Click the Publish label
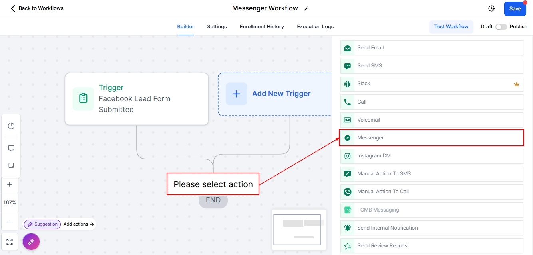Viewport: 533px width, 255px height. pyautogui.click(x=519, y=27)
